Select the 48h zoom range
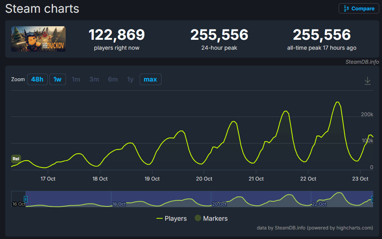 (x=37, y=80)
